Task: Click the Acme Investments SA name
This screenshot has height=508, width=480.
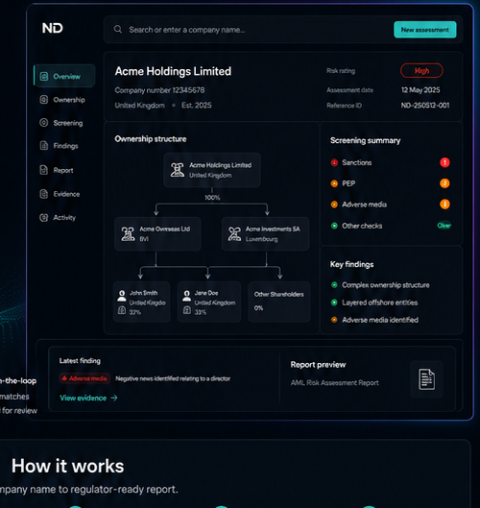Action: click(x=273, y=230)
